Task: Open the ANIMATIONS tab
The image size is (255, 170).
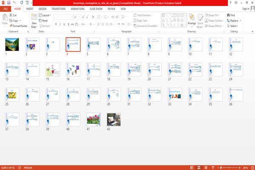Action: [78, 9]
